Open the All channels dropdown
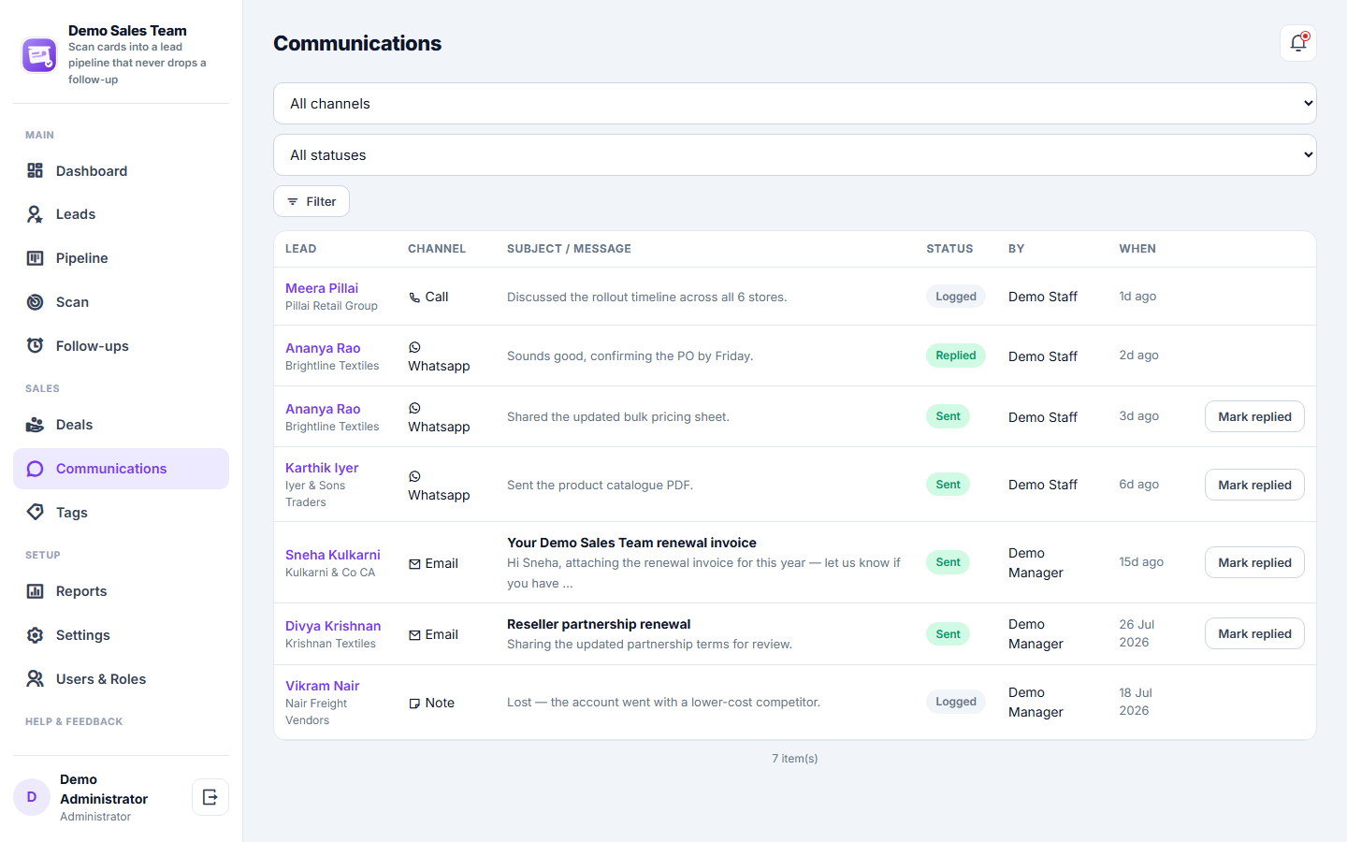Screen dimensions: 1347x842 point(795,104)
